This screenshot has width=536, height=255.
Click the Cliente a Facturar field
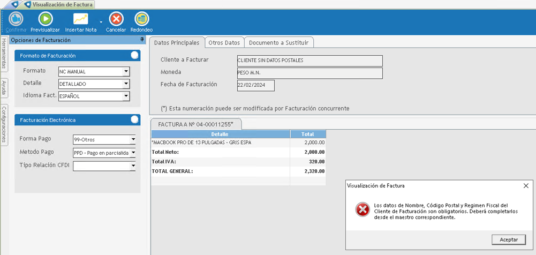click(309, 61)
